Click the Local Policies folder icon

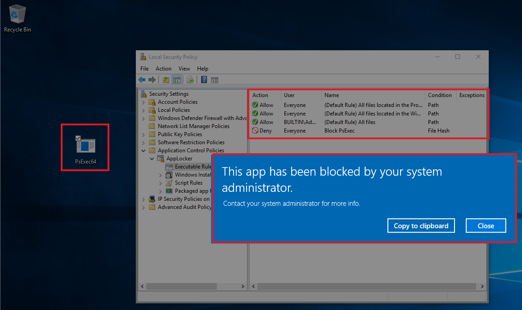[x=152, y=110]
